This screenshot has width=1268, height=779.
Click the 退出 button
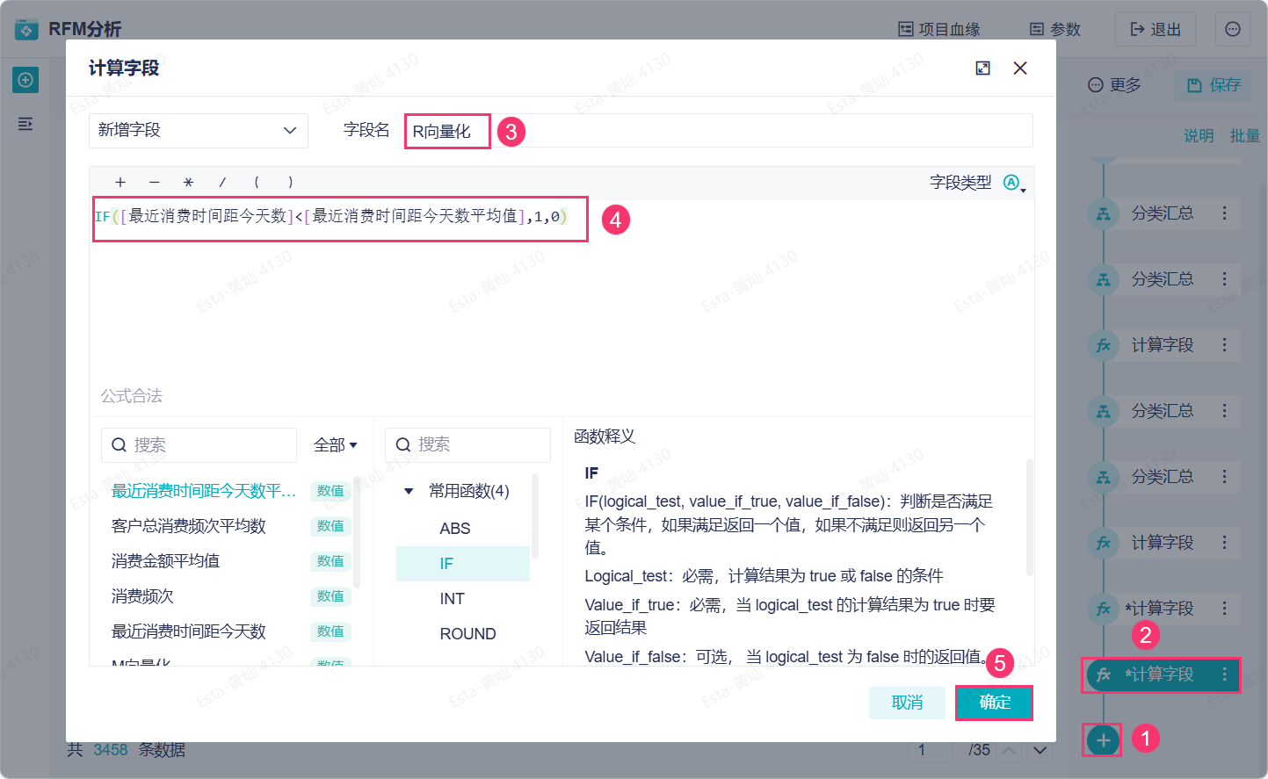(1156, 30)
